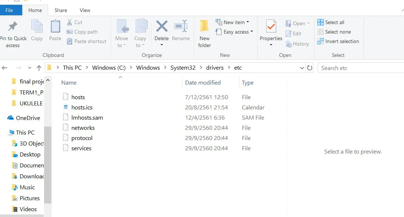Viewport: 404px width, 217px height.
Task: Go forward with the right arrow
Action: pyautogui.click(x=19, y=68)
